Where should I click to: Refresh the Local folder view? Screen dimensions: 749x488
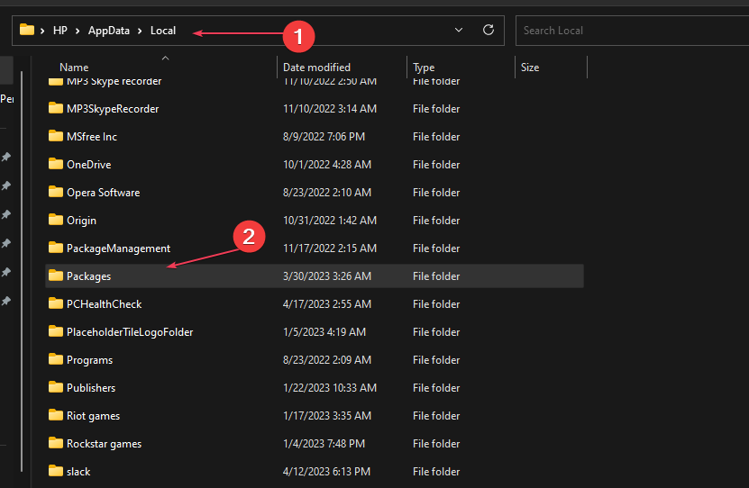coord(489,30)
